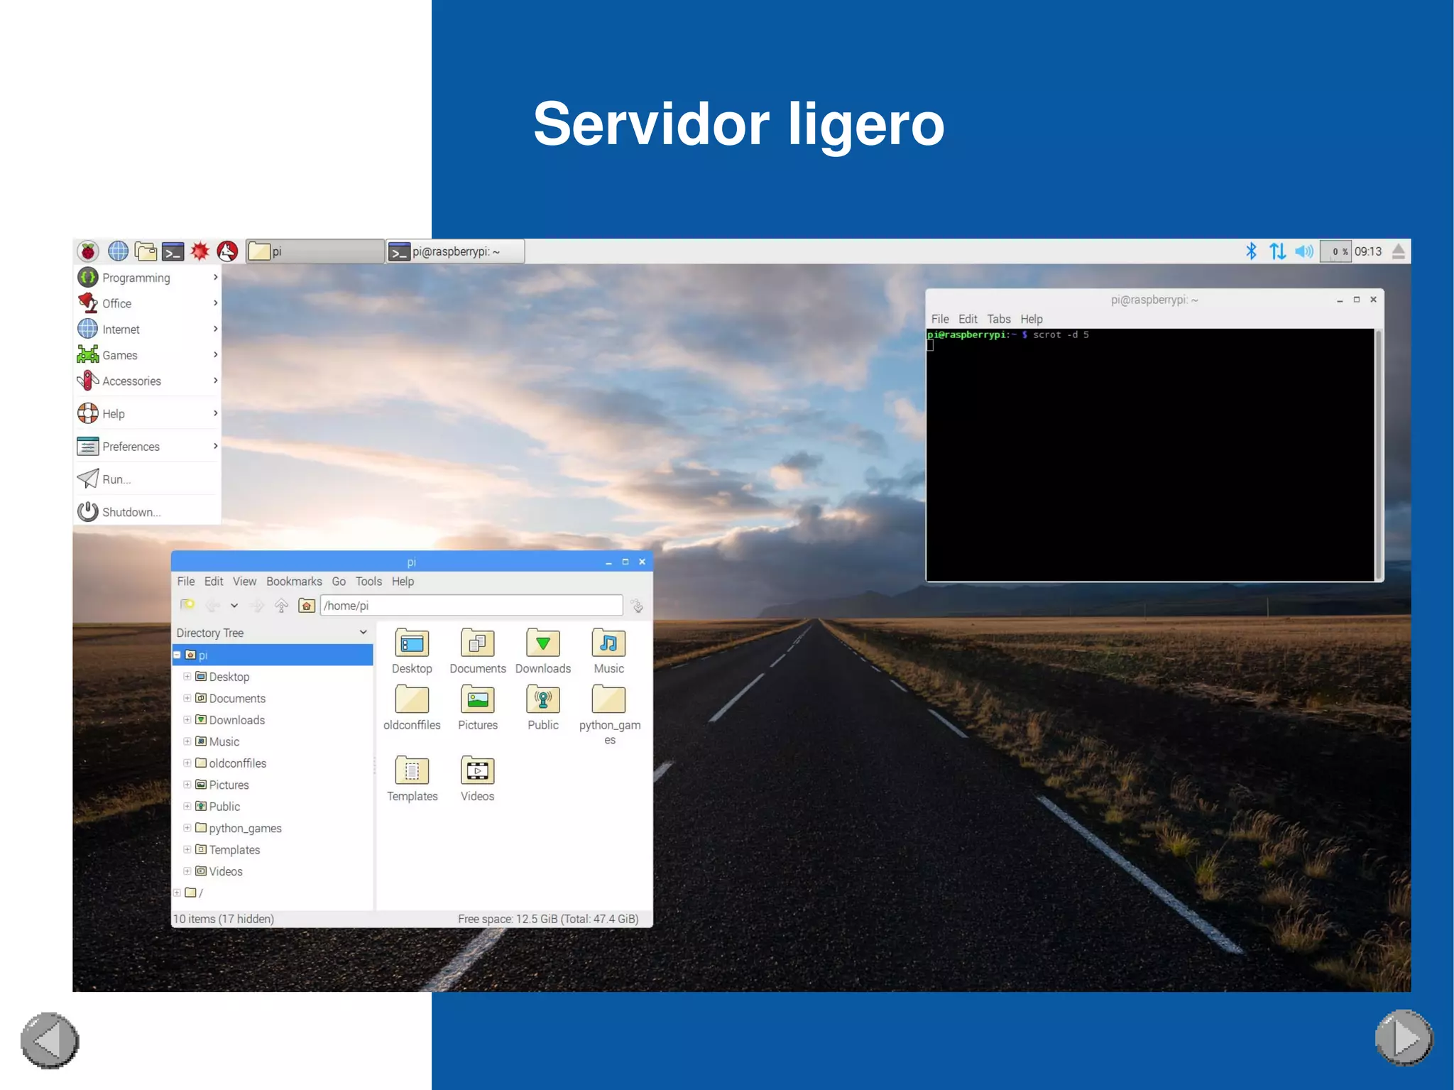Screen dimensions: 1454x1090
Task: Launch the Mathematica red spiky icon
Action: click(x=200, y=251)
